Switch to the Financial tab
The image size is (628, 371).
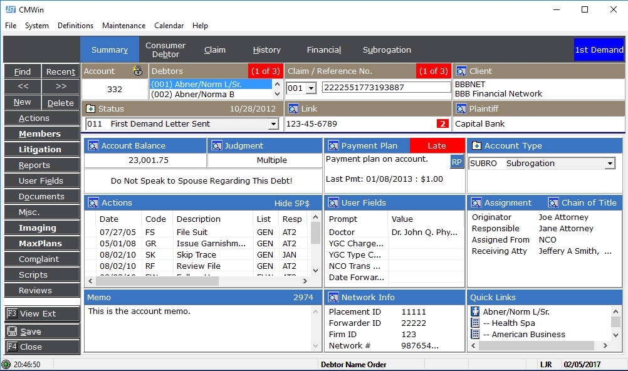point(323,50)
